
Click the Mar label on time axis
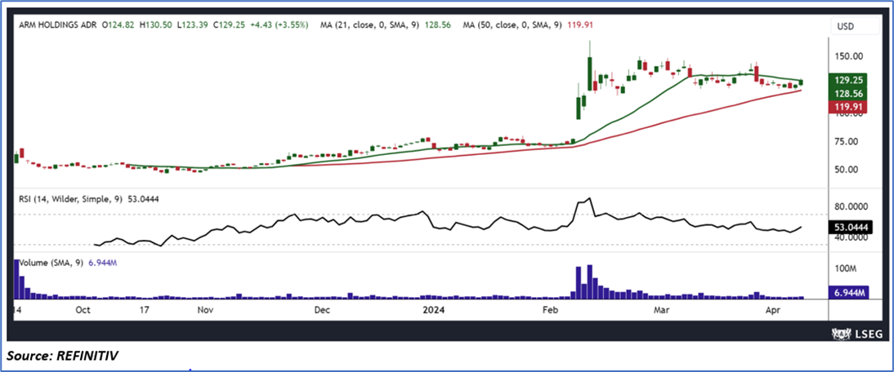[661, 310]
